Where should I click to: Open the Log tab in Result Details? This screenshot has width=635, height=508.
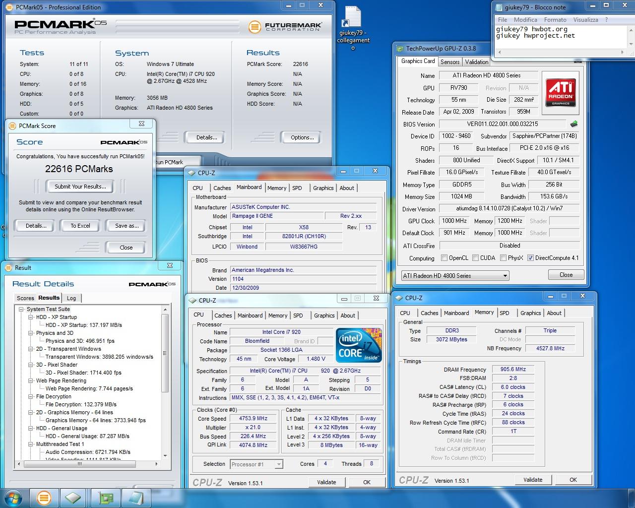pyautogui.click(x=71, y=298)
